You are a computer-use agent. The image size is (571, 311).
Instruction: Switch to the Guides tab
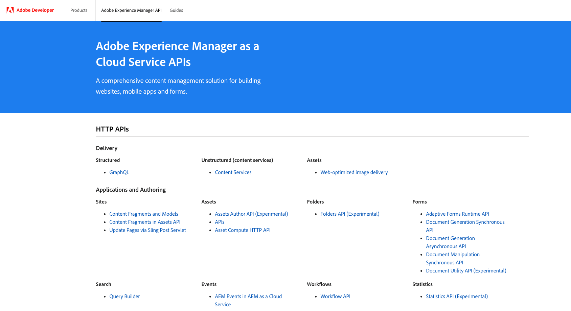(x=176, y=10)
